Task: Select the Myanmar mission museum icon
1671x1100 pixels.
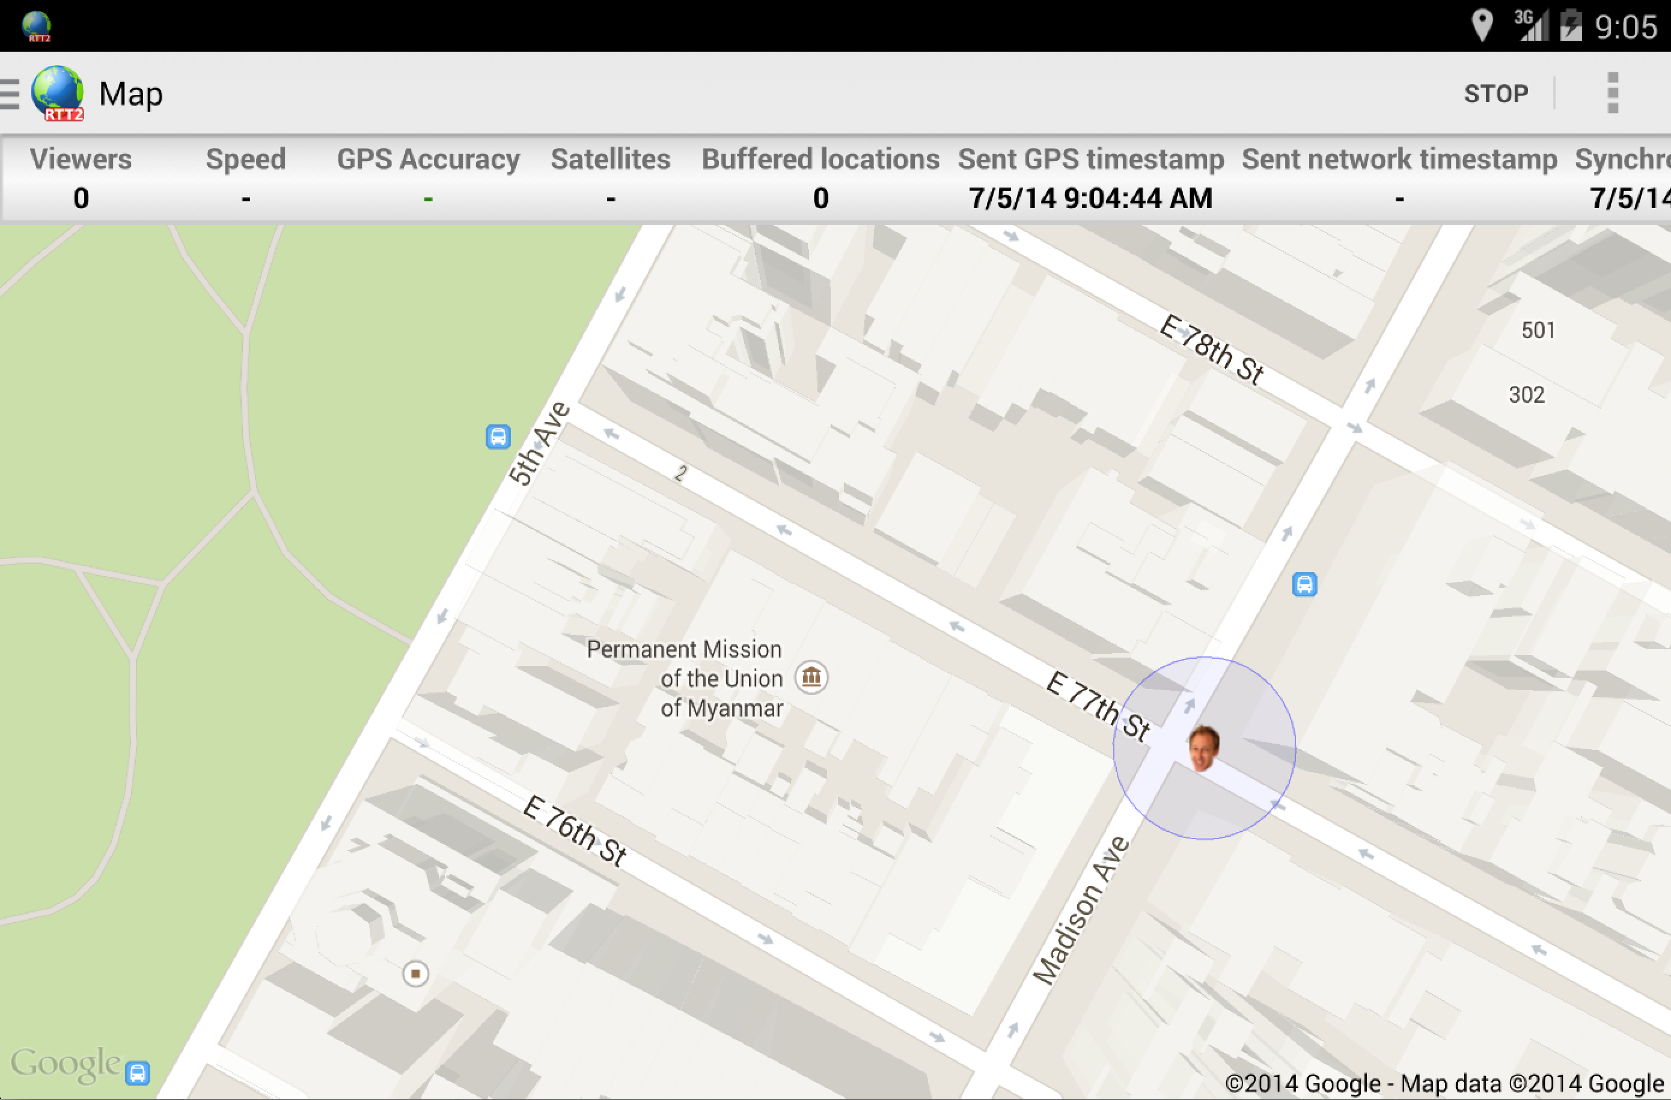Action: [811, 677]
